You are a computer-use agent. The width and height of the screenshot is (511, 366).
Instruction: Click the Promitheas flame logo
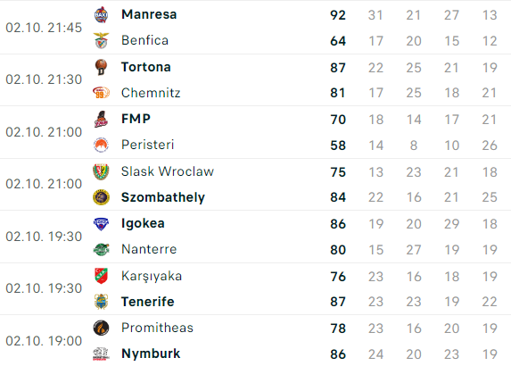(101, 328)
